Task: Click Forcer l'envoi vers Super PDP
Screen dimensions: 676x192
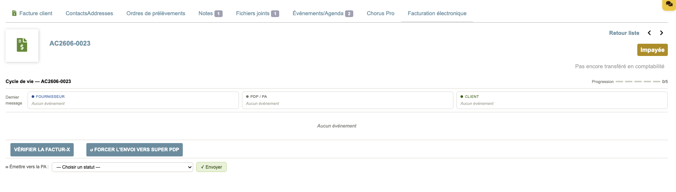Action: coord(134,150)
